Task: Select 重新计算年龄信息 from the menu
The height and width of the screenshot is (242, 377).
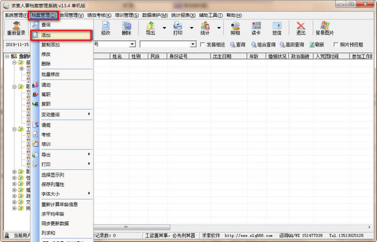Action: pyautogui.click(x=62, y=204)
